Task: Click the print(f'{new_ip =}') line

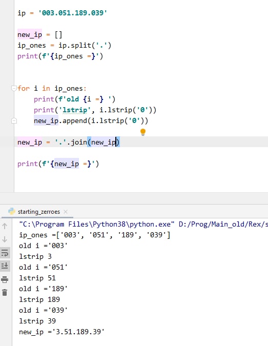Action: (58, 164)
